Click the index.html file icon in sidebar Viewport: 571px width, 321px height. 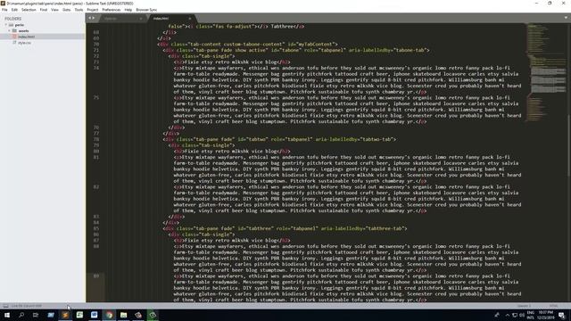14,37
